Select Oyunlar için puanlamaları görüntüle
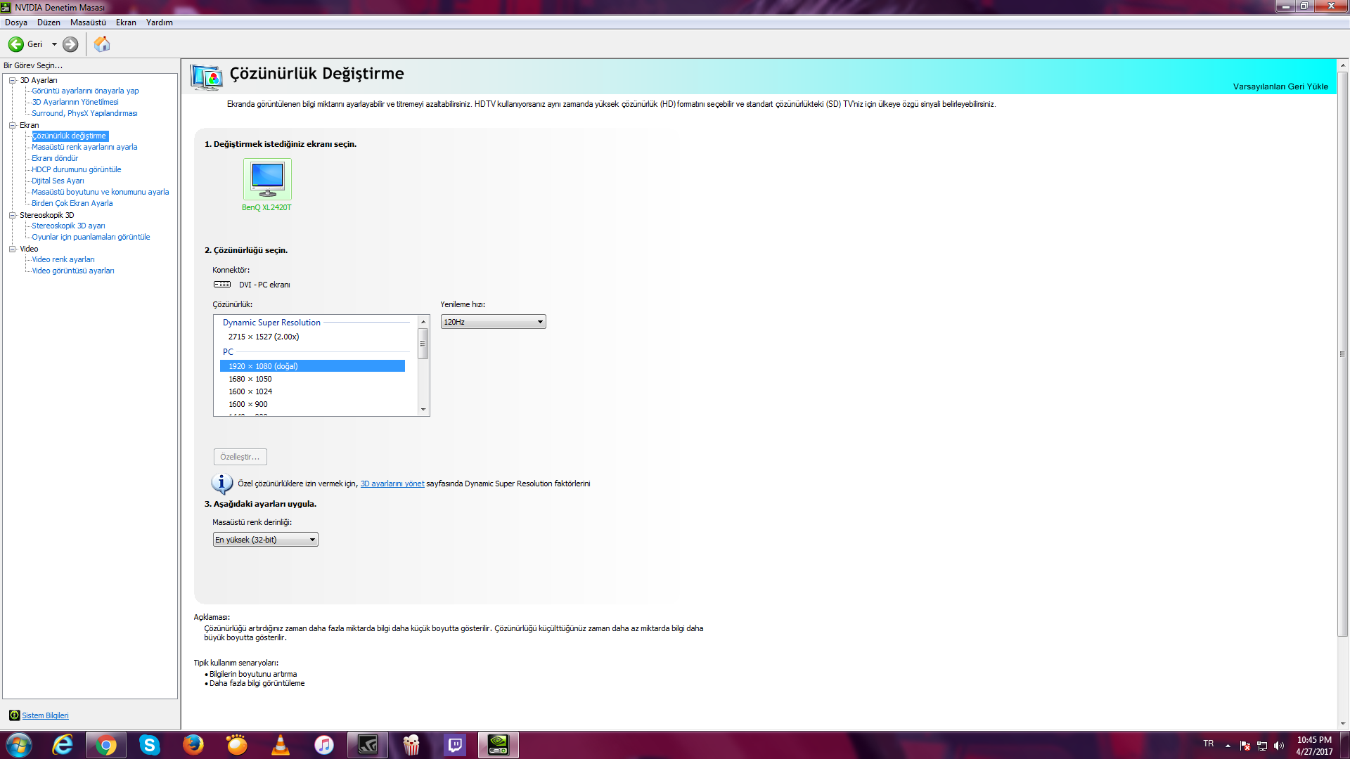 (x=91, y=237)
